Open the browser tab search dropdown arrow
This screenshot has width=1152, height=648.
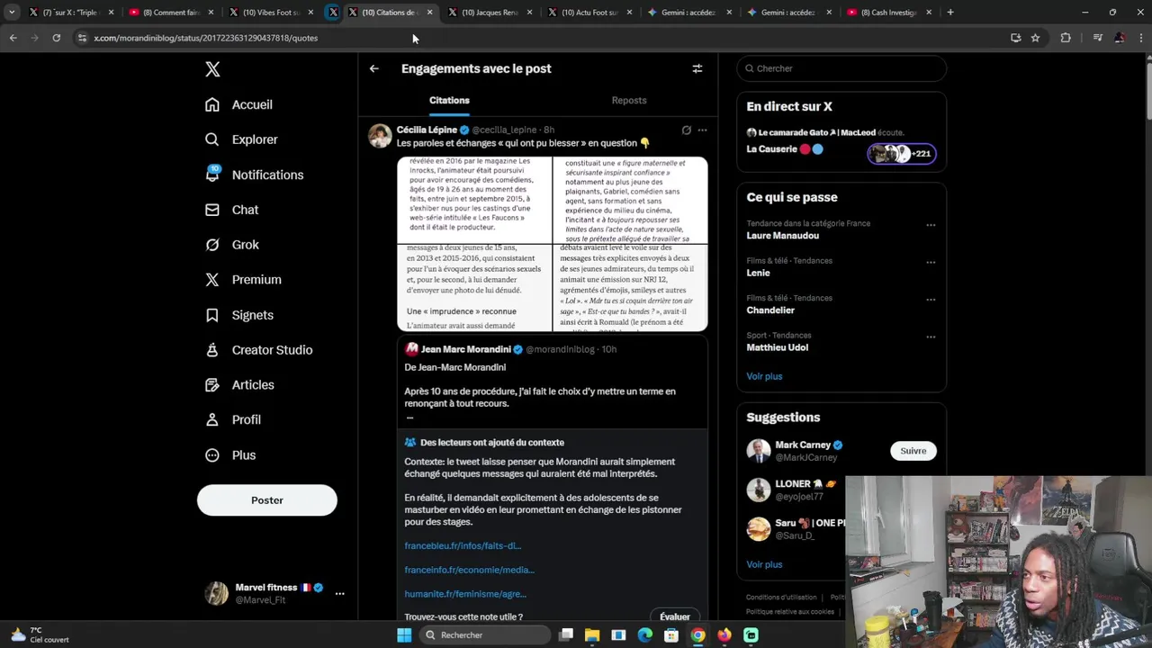click(x=12, y=13)
